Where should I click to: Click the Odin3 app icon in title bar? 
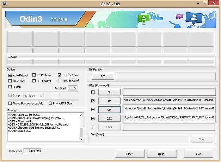[5, 4]
